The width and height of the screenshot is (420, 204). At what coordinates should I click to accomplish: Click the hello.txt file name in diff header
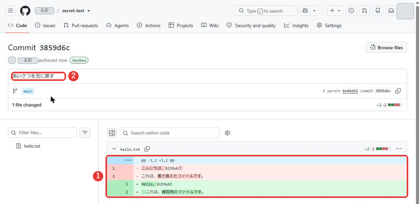(130, 149)
